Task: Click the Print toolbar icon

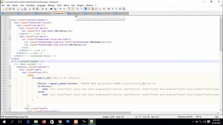Action: tap(25, 9)
